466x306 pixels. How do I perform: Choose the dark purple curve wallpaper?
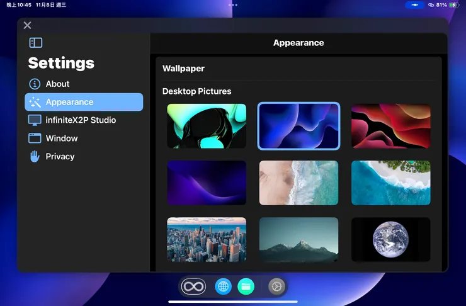(207, 183)
